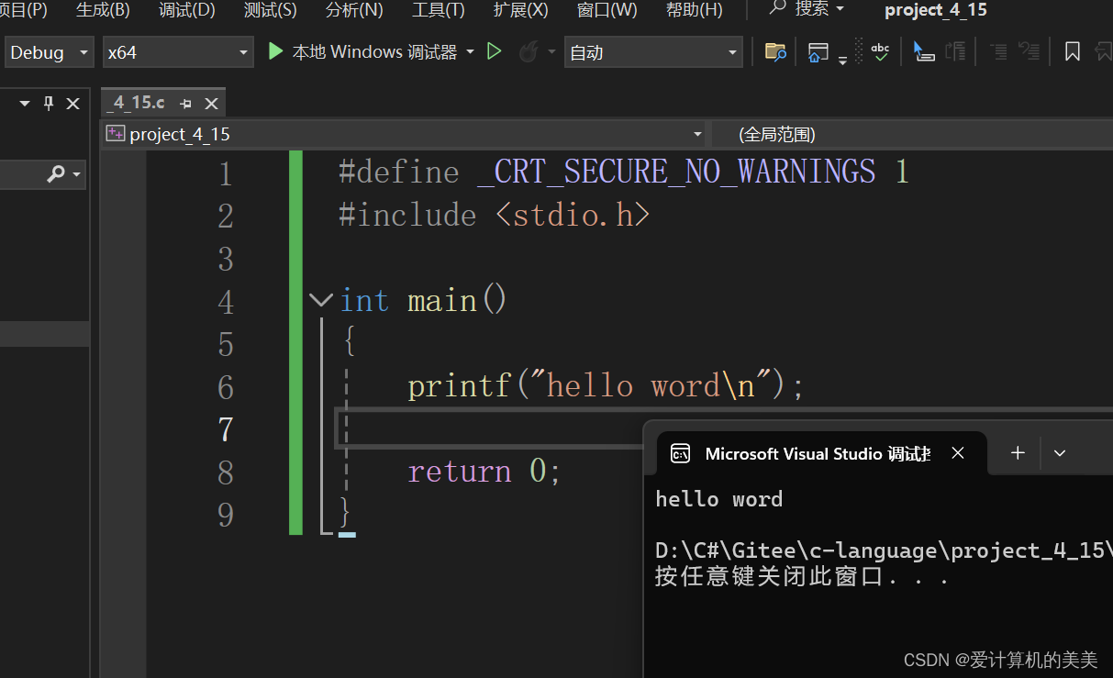The width and height of the screenshot is (1113, 678).
Task: Open the (全局范围) scope dropdown
Action: pos(912,135)
